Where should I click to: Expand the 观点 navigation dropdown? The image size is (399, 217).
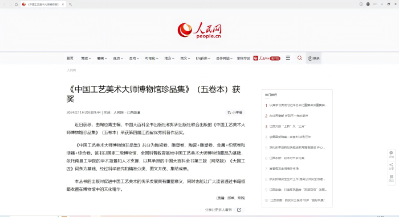click(x=118, y=59)
